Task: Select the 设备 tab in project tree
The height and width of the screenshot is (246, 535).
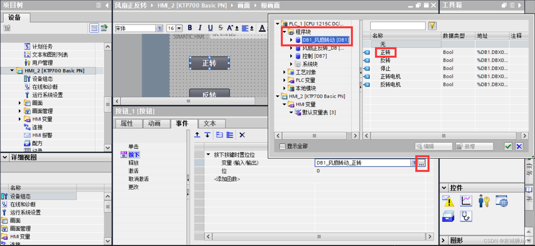Action: [x=16, y=18]
